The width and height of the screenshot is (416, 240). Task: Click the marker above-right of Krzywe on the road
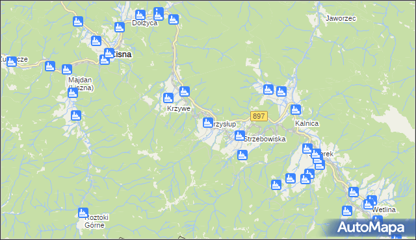[x=185, y=91]
